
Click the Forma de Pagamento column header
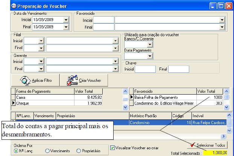[44, 91]
